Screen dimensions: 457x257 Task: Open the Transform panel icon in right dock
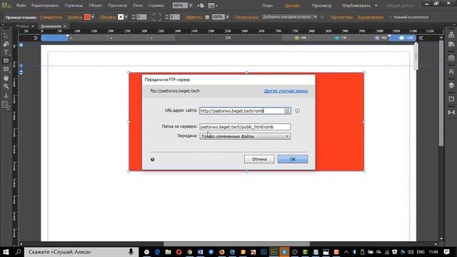tap(451, 99)
